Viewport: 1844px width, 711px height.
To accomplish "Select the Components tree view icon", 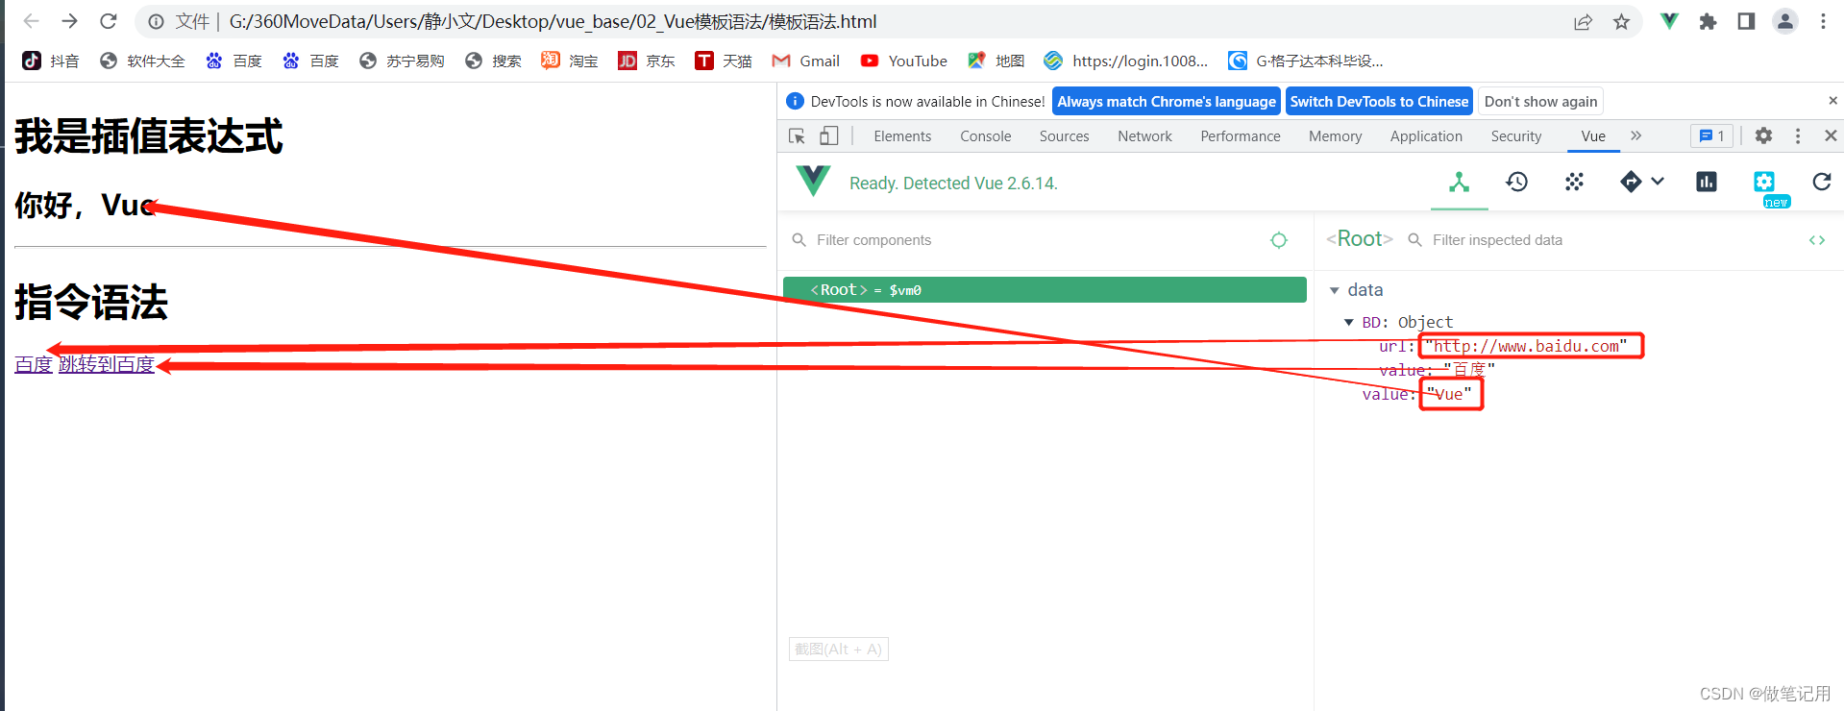I will pos(1459,182).
